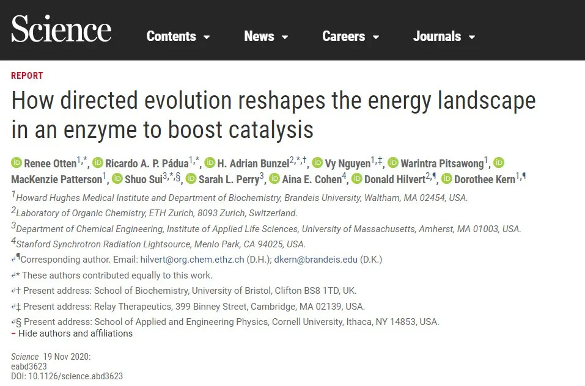Click the Stanford Synchrotron Radiation Lightsource affiliation
The height and width of the screenshot is (386, 585).
pyautogui.click(x=158, y=244)
